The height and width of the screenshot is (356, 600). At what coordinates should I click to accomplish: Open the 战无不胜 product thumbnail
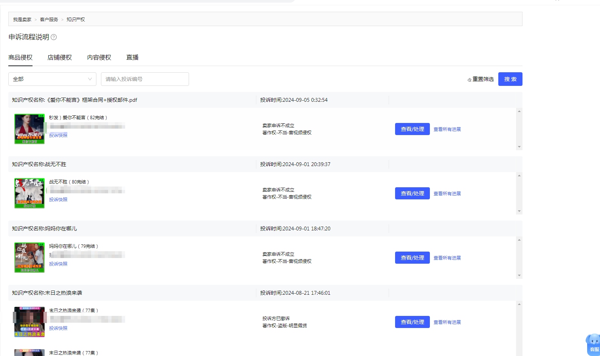coord(29,193)
